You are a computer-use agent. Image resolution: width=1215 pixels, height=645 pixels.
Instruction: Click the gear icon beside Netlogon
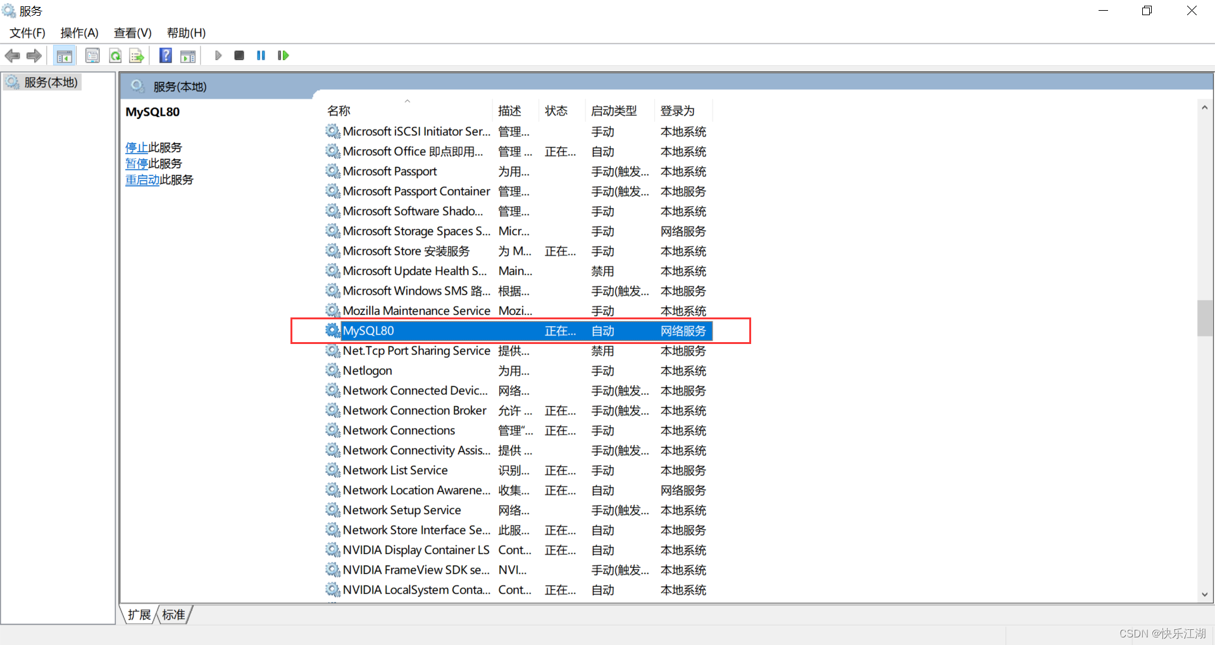[333, 370]
